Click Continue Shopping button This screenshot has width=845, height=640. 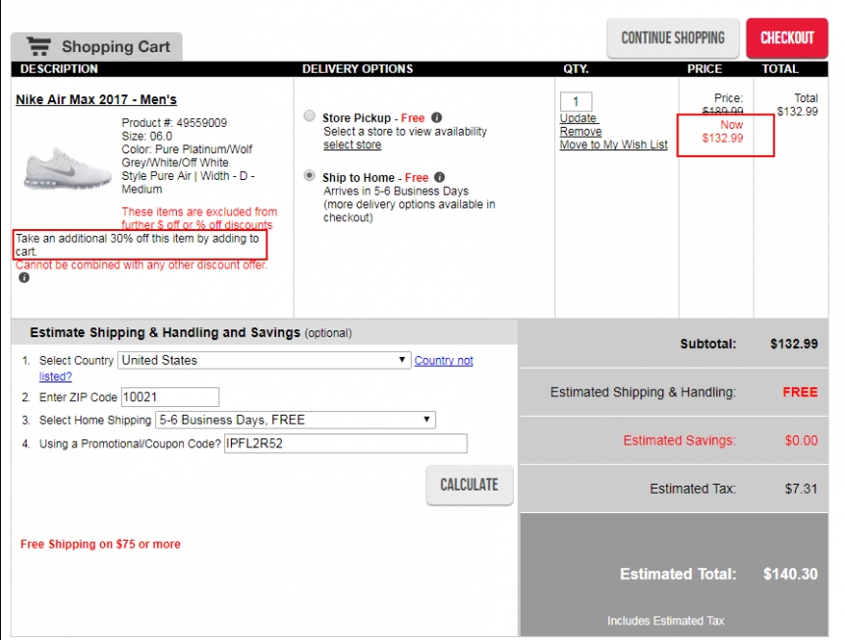tap(672, 38)
